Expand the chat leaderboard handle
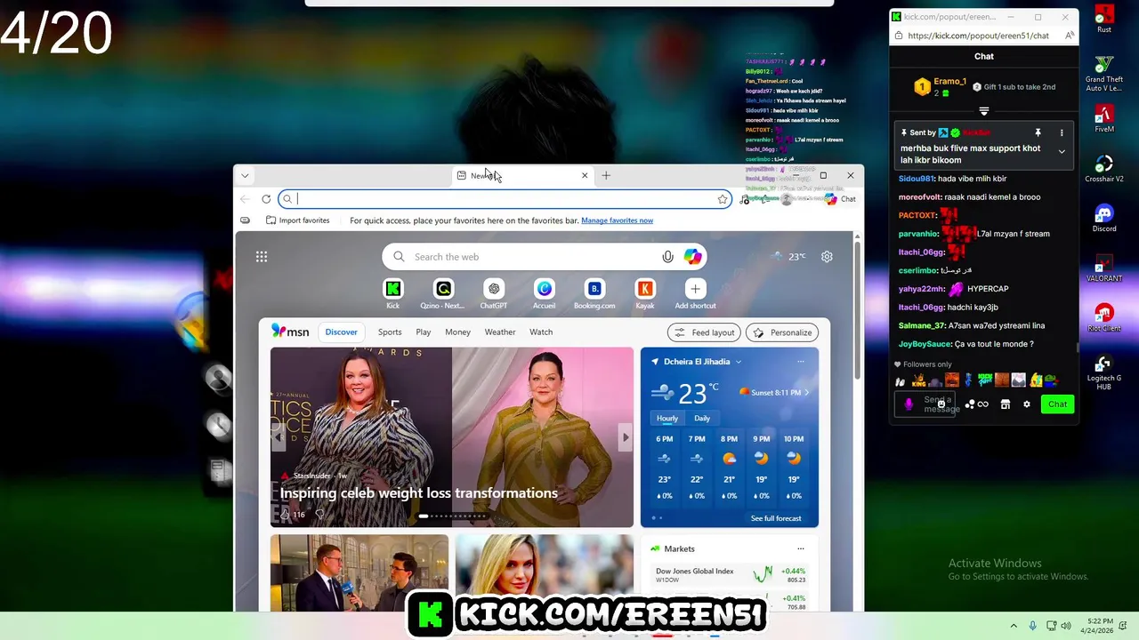Image resolution: width=1139 pixels, height=640 pixels. (x=984, y=111)
